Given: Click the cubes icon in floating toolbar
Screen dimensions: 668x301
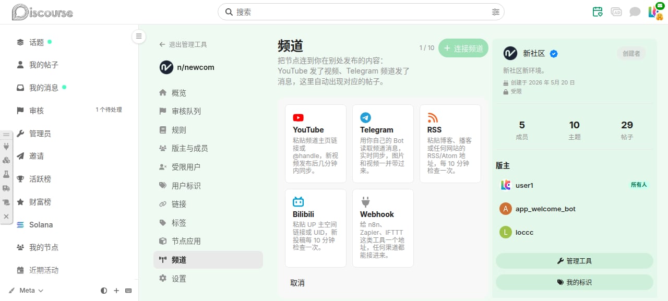Looking at the screenshot, I should [x=6, y=161].
